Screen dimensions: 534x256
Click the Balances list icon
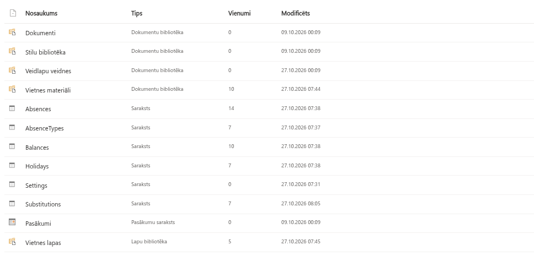click(12, 146)
